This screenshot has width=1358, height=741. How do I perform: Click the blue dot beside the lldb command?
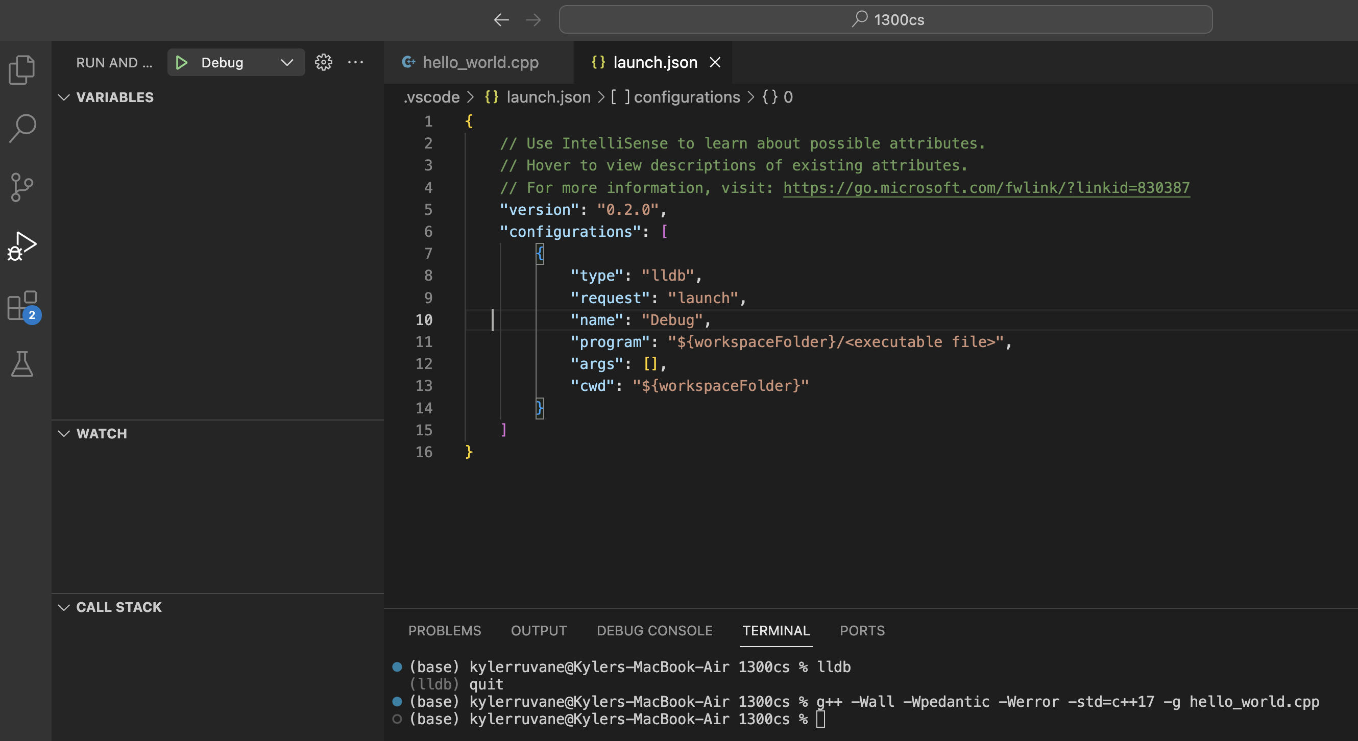(397, 667)
